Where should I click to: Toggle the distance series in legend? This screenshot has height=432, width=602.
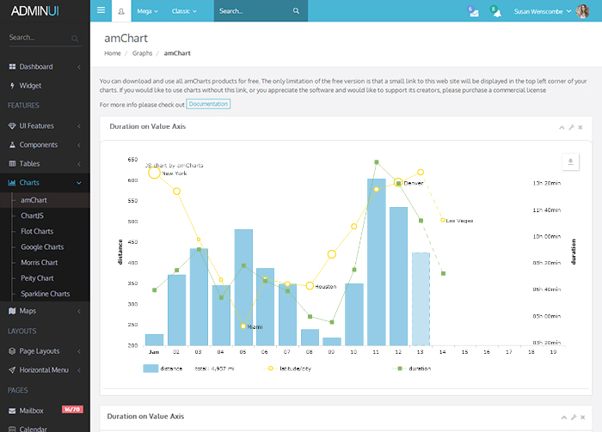tap(150, 368)
